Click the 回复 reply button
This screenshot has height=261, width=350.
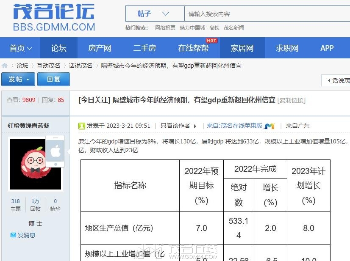53,79
